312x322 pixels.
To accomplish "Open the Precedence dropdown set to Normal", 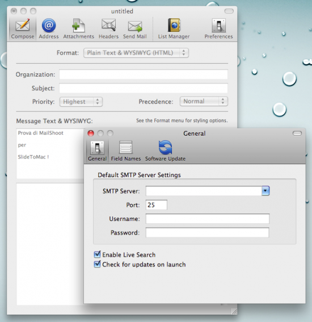I will pyautogui.click(x=204, y=101).
